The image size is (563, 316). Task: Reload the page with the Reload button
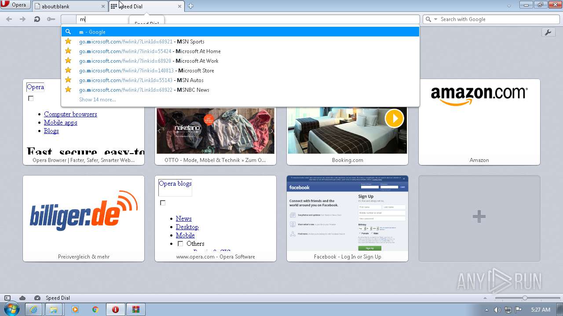click(x=37, y=19)
